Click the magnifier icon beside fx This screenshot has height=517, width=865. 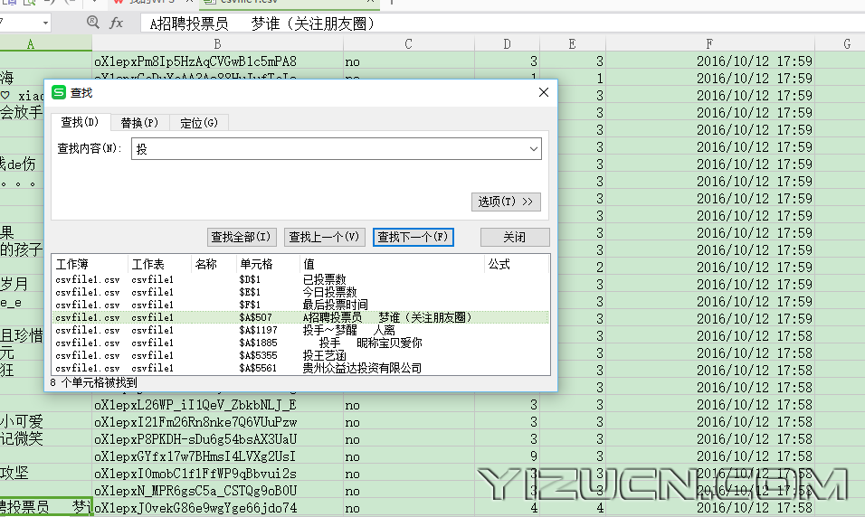point(92,23)
